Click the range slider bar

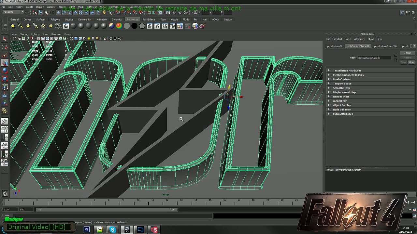tap(108, 210)
